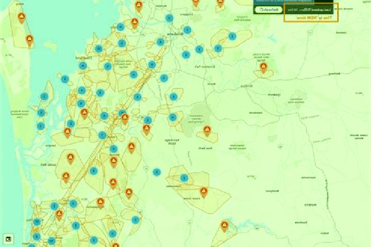Select the northern orange outage marker on the island

coord(22,18)
